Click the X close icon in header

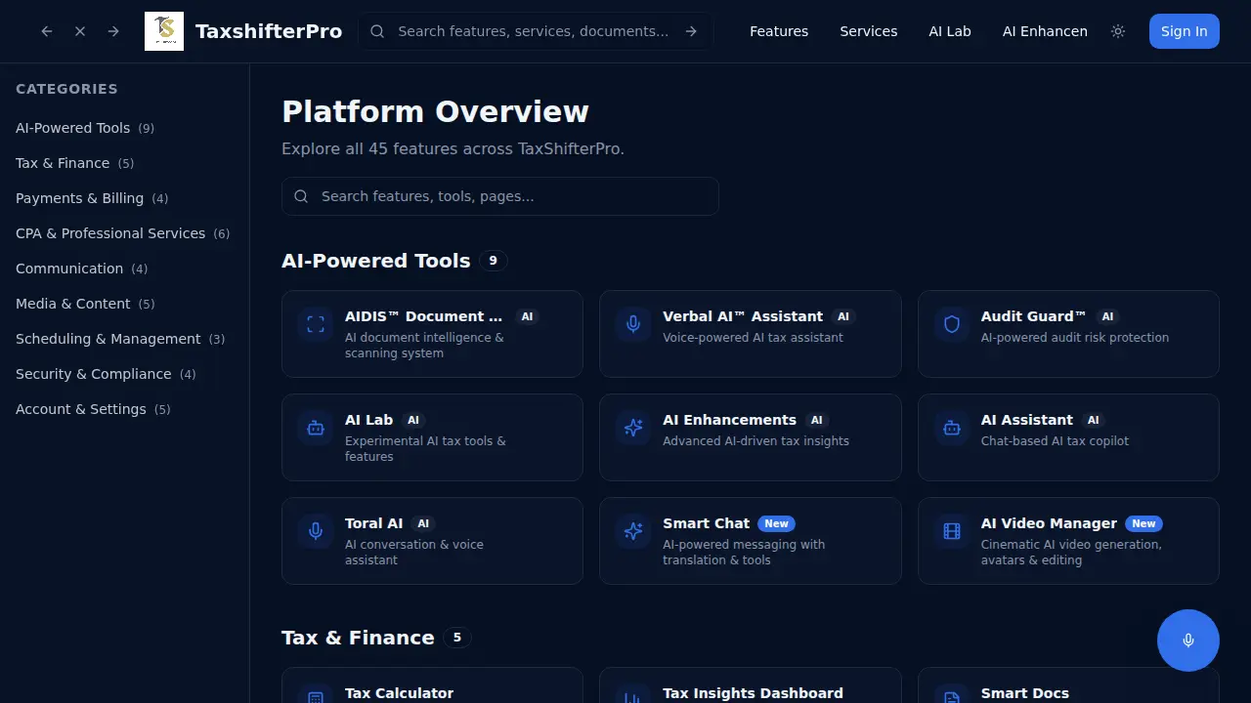(80, 31)
